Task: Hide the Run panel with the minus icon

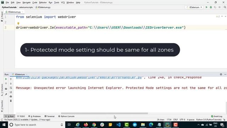Action: click(225, 74)
